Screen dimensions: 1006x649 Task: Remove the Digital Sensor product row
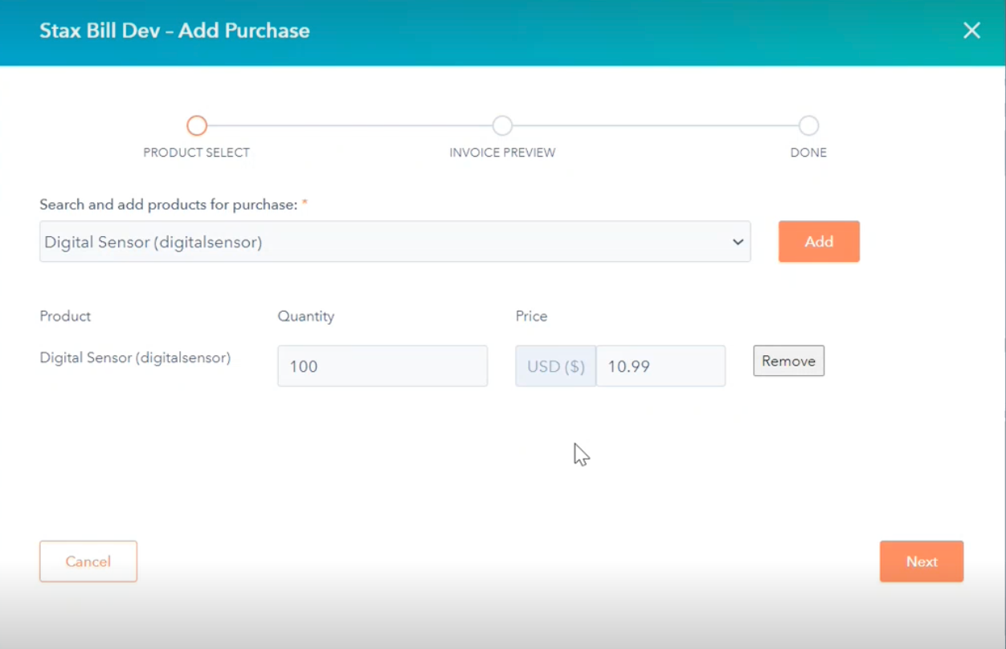coord(788,361)
